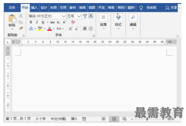Switch to the 引用 tab
186x126 pixels.
pos(63,8)
